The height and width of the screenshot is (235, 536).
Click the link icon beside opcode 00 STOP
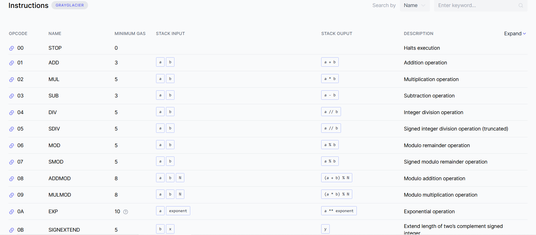12,48
